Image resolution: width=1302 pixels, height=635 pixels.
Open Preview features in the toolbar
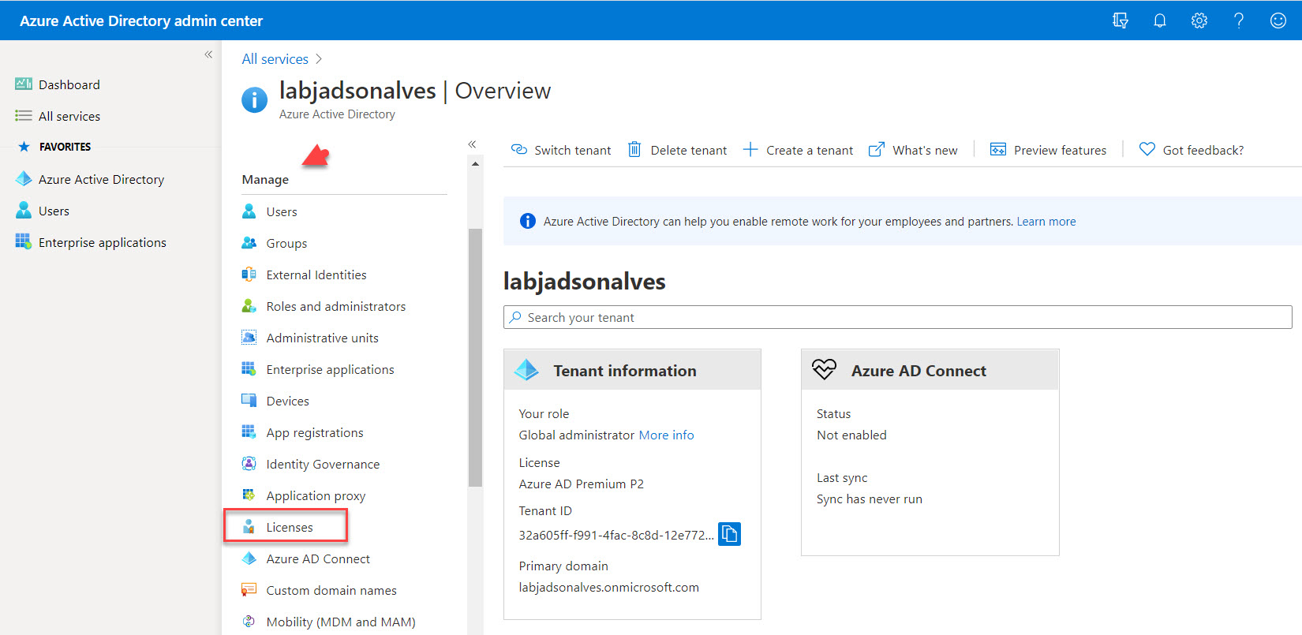tap(1048, 150)
